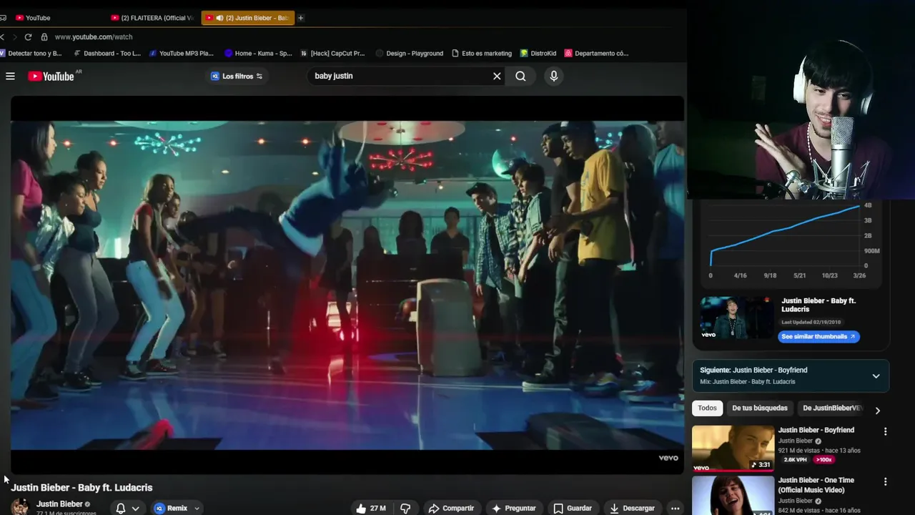Open the [Hack] CapCut Pr... bookmark

[332, 53]
